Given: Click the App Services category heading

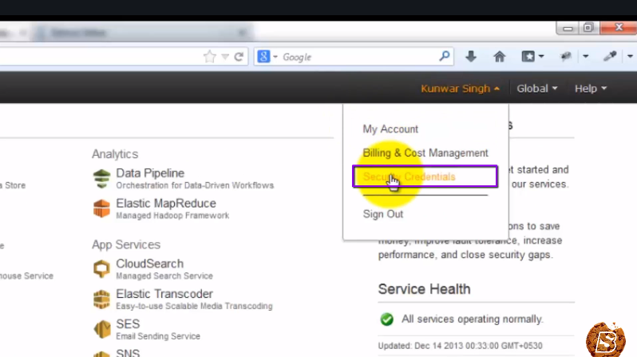Looking at the screenshot, I should pos(126,244).
